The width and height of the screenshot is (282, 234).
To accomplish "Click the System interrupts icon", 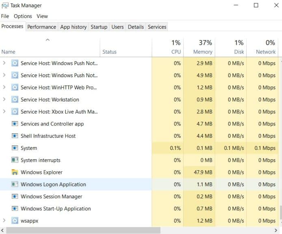I will (x=15, y=160).
